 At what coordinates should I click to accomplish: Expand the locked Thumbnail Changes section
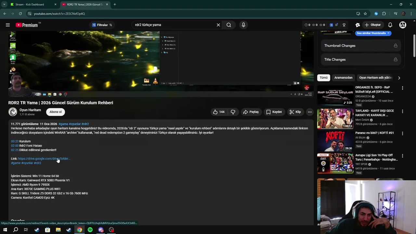pos(361,45)
